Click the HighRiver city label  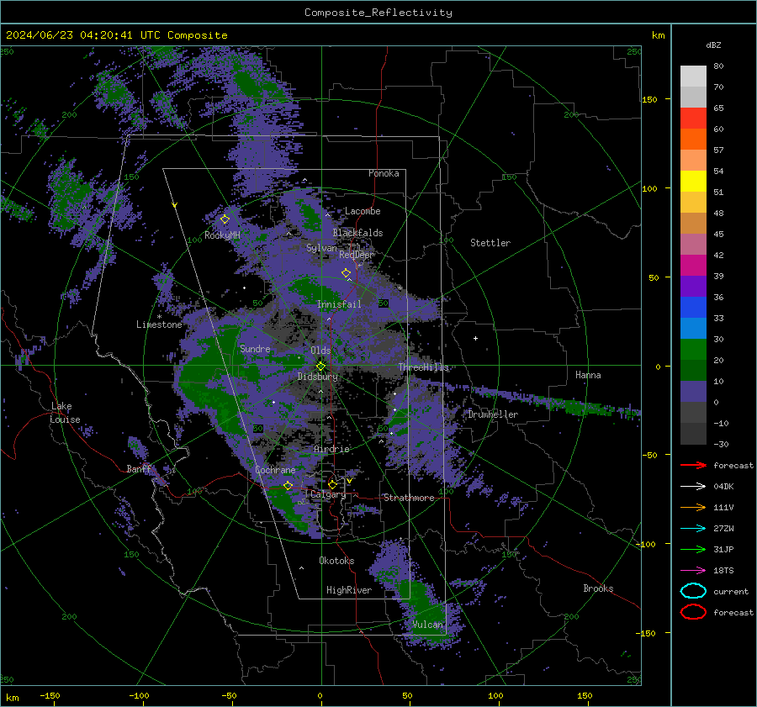click(349, 590)
